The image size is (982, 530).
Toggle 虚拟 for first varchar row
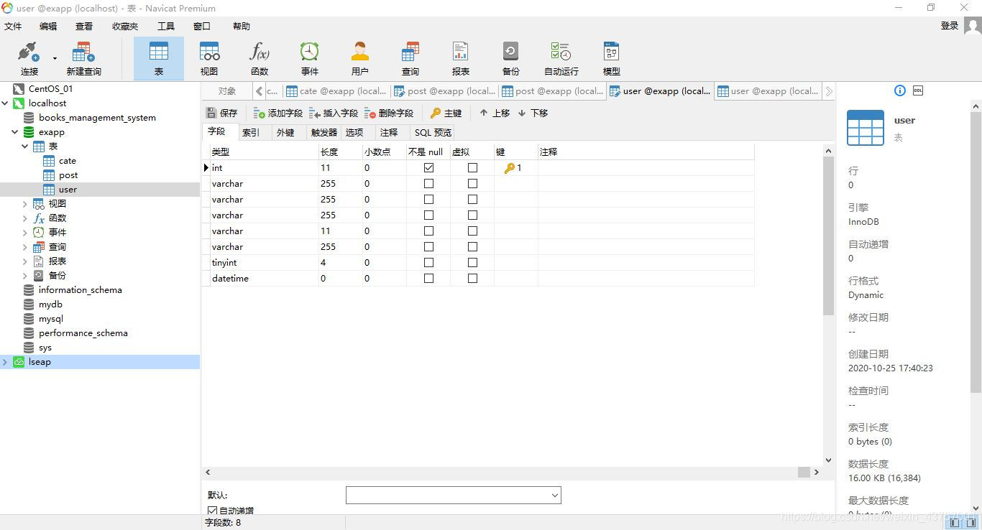coord(472,184)
